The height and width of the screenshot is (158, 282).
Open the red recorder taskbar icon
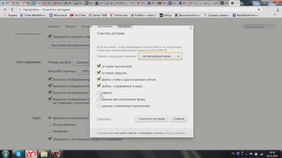coord(57,154)
